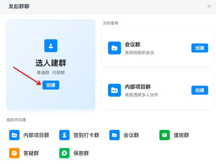Select 内部项目群 label under 组织内沟通
Screen dimensions: 216x164
[x=36, y=135]
